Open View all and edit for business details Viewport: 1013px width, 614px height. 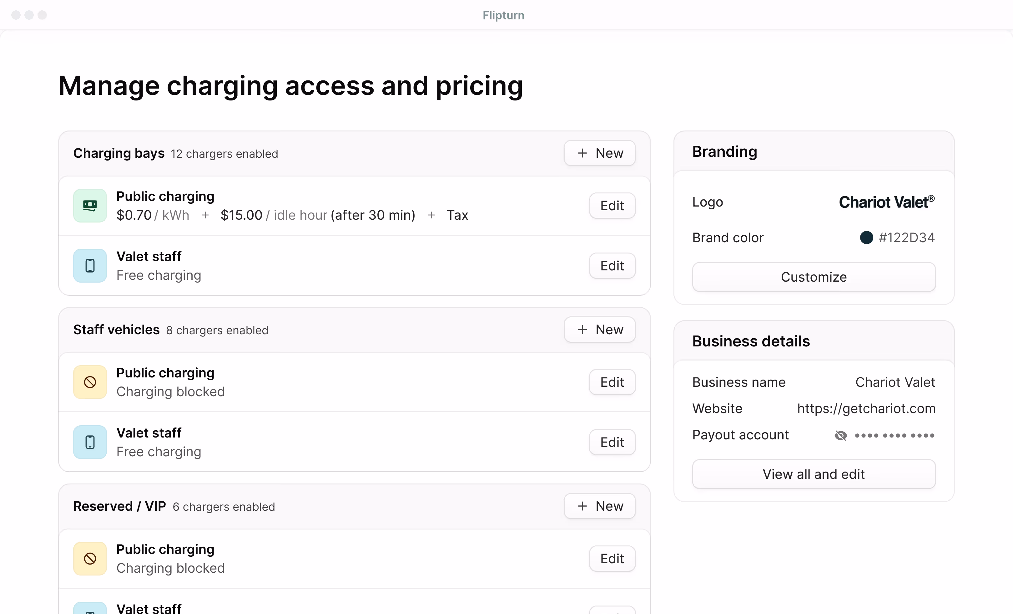tap(813, 474)
